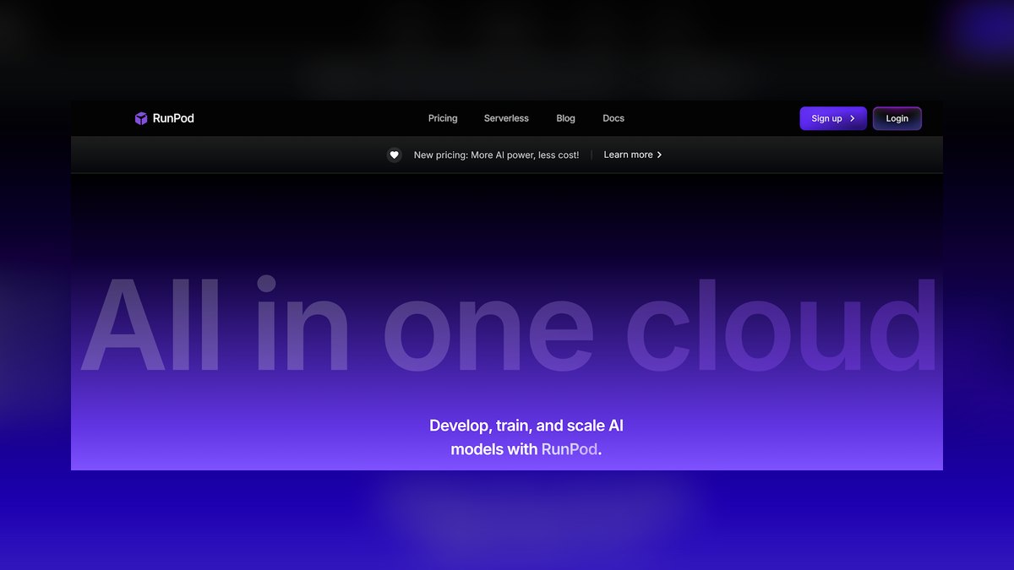
Task: Click the heart icon in announcement banner
Action: click(394, 155)
